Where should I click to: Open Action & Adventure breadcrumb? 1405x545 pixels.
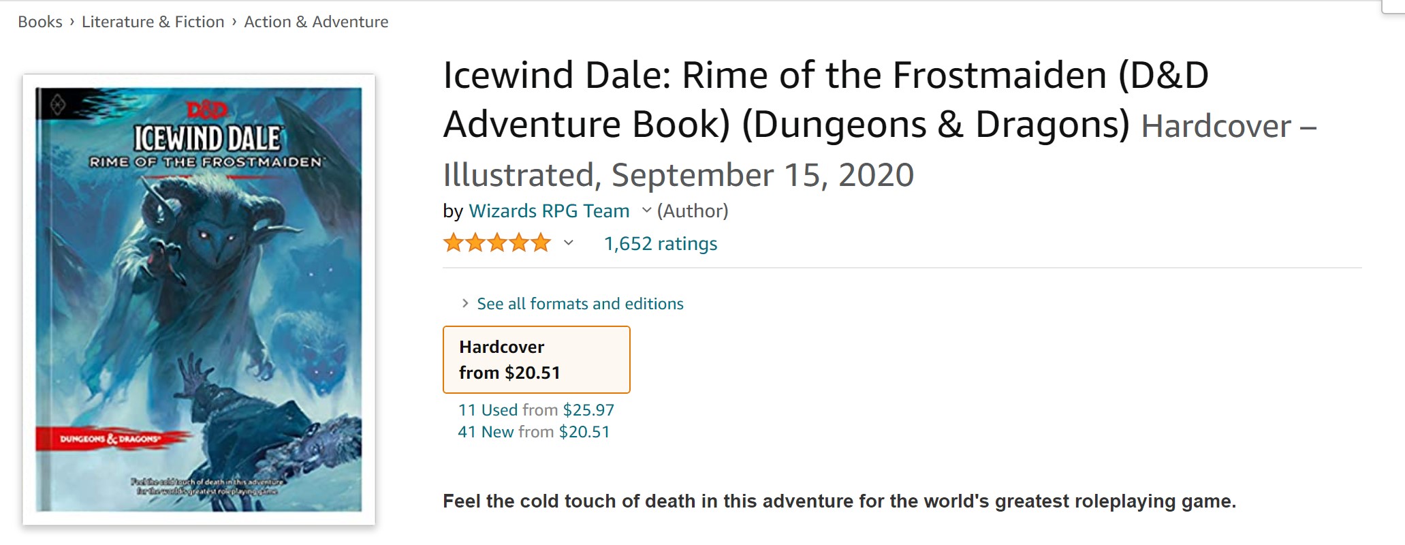[x=316, y=22]
